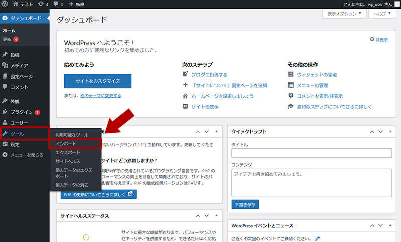Open メニューの管理 link

pos(312,85)
